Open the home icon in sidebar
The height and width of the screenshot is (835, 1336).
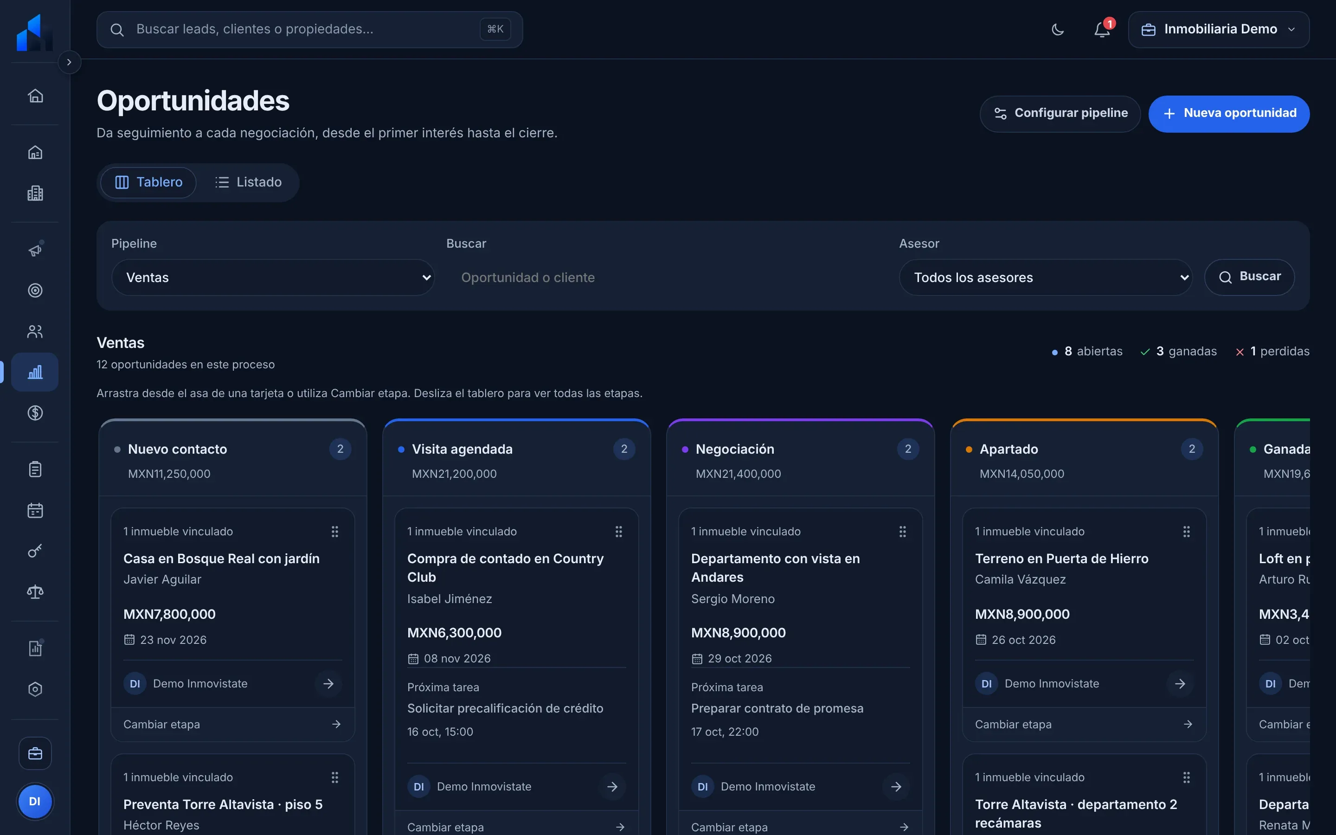coord(35,96)
